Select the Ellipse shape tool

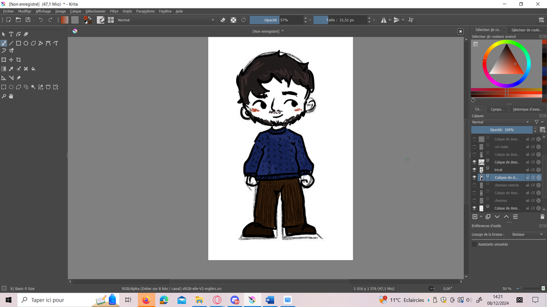(x=26, y=43)
